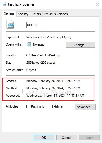This screenshot has height=143, width=102.
Task: Click the greyed-out Apply button
Action: click(89, 138)
